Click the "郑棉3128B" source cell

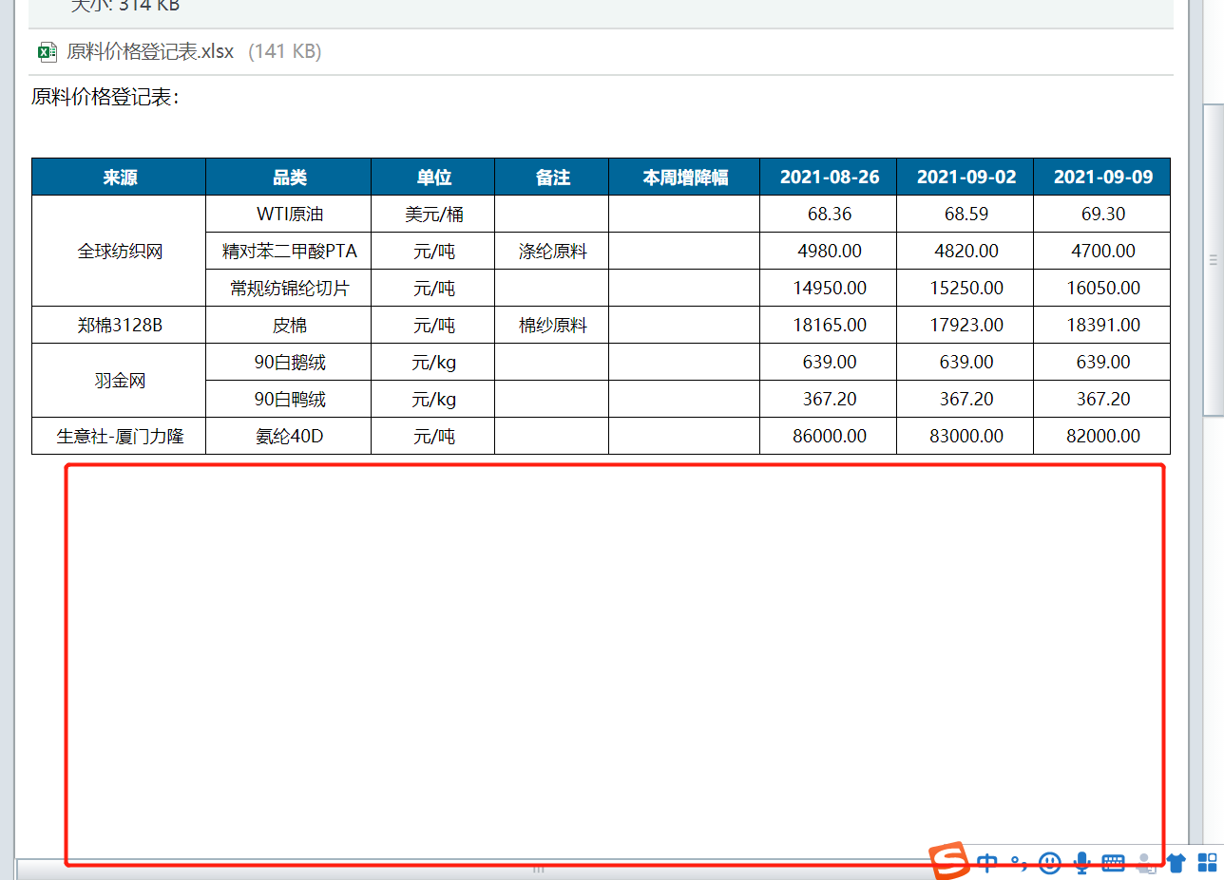(119, 326)
